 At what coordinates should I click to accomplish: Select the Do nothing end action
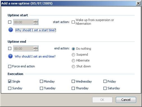(x=73, y=49)
